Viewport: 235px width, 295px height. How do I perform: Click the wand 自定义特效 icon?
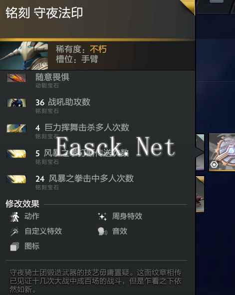(x=14, y=232)
